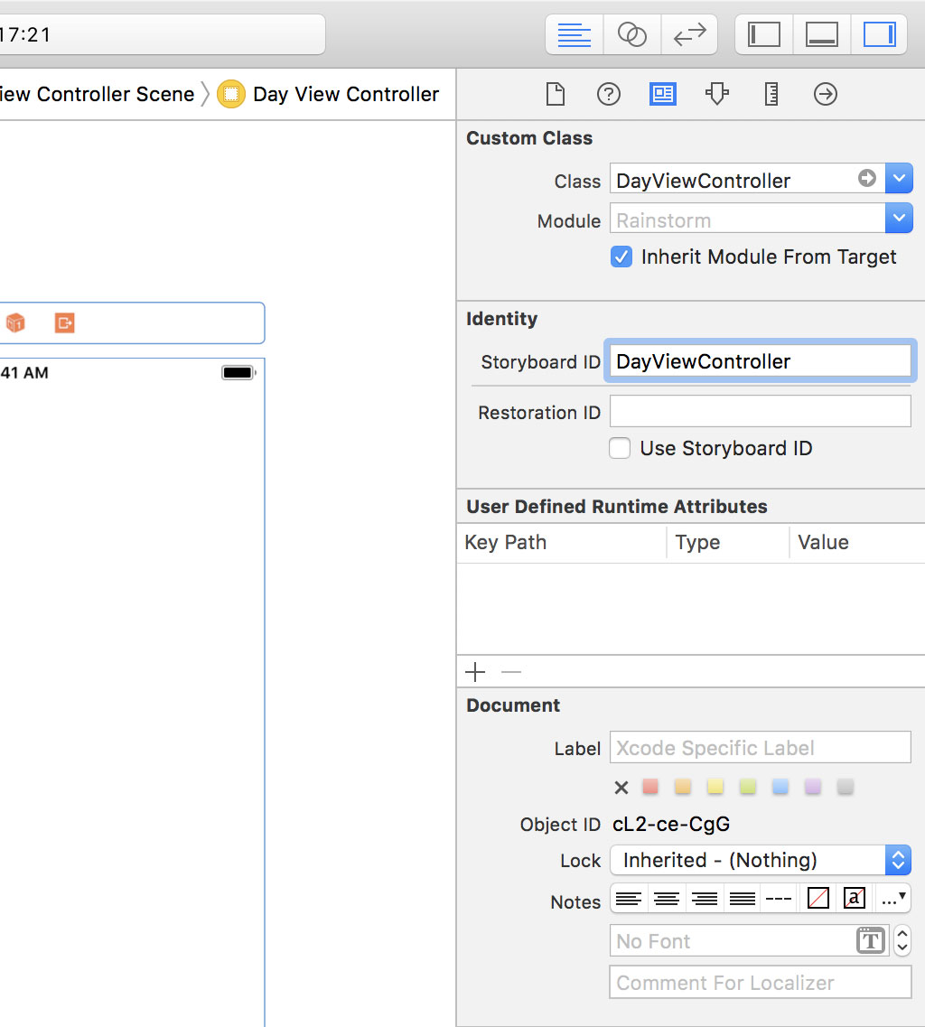Open the Class dropdown for DayViewController
925x1027 pixels.
click(x=900, y=178)
